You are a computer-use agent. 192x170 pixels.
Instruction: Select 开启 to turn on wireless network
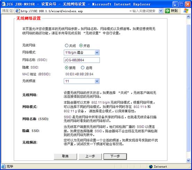(x=81, y=46)
